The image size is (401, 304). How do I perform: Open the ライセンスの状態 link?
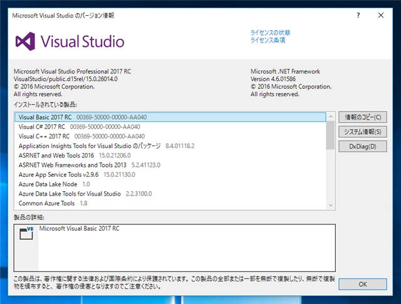point(270,33)
